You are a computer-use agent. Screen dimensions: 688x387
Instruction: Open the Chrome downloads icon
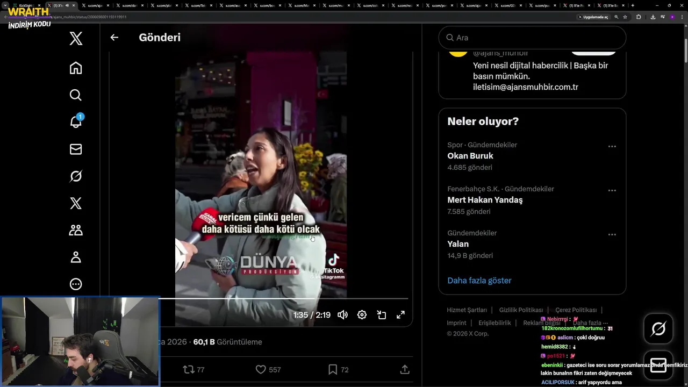pos(653,17)
